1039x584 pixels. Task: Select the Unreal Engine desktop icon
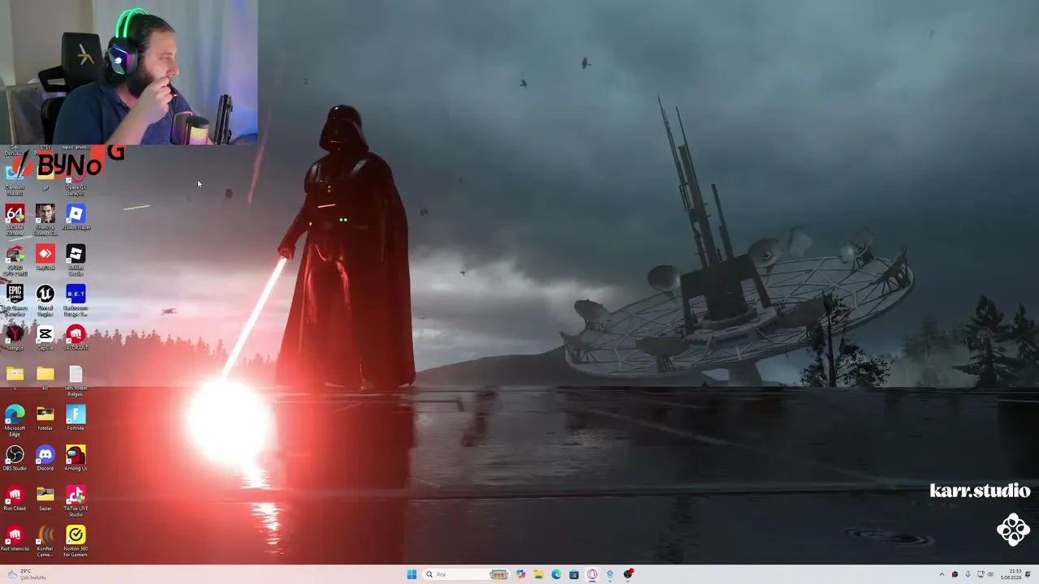[45, 300]
